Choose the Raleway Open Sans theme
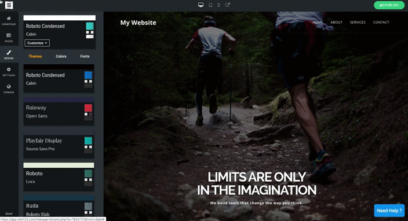Image resolution: width=408 pixels, height=221 pixels. tap(59, 112)
